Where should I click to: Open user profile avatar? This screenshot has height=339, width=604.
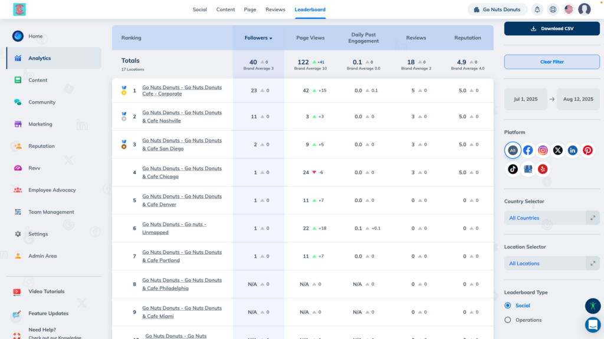point(585,9)
